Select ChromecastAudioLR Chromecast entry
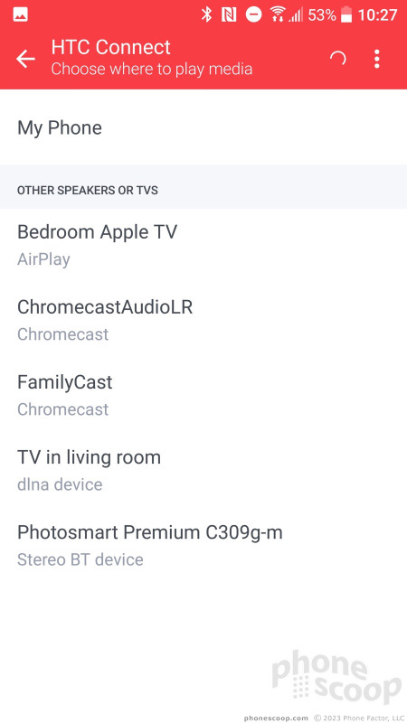This screenshot has height=723, width=407. [x=203, y=320]
